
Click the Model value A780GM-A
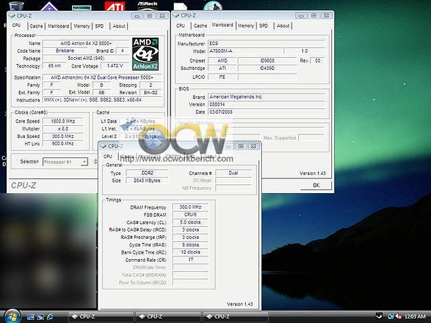[245, 51]
